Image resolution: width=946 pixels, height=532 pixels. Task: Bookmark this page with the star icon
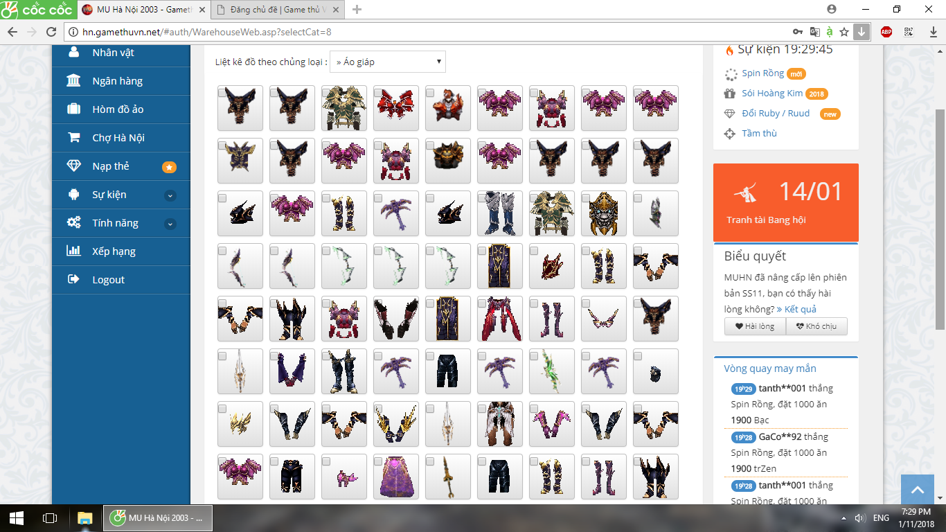point(844,32)
